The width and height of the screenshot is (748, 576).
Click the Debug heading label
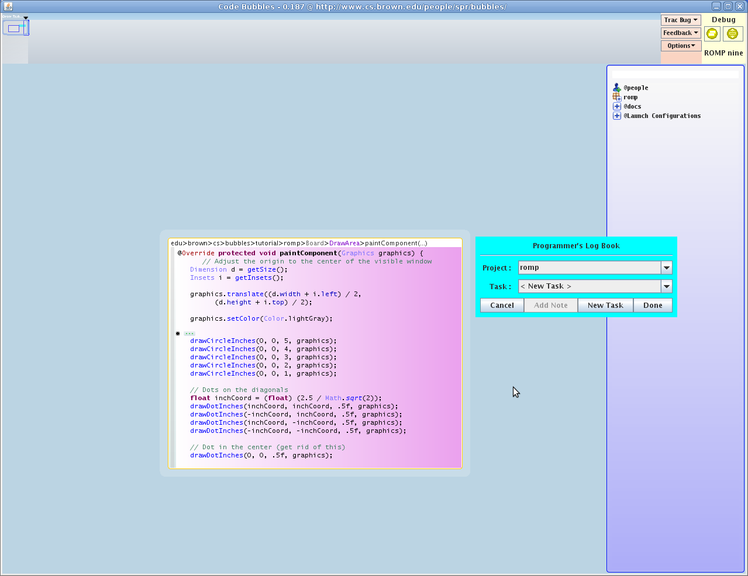tap(723, 20)
